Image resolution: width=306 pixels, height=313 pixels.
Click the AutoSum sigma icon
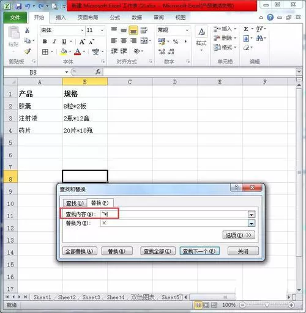point(246,29)
